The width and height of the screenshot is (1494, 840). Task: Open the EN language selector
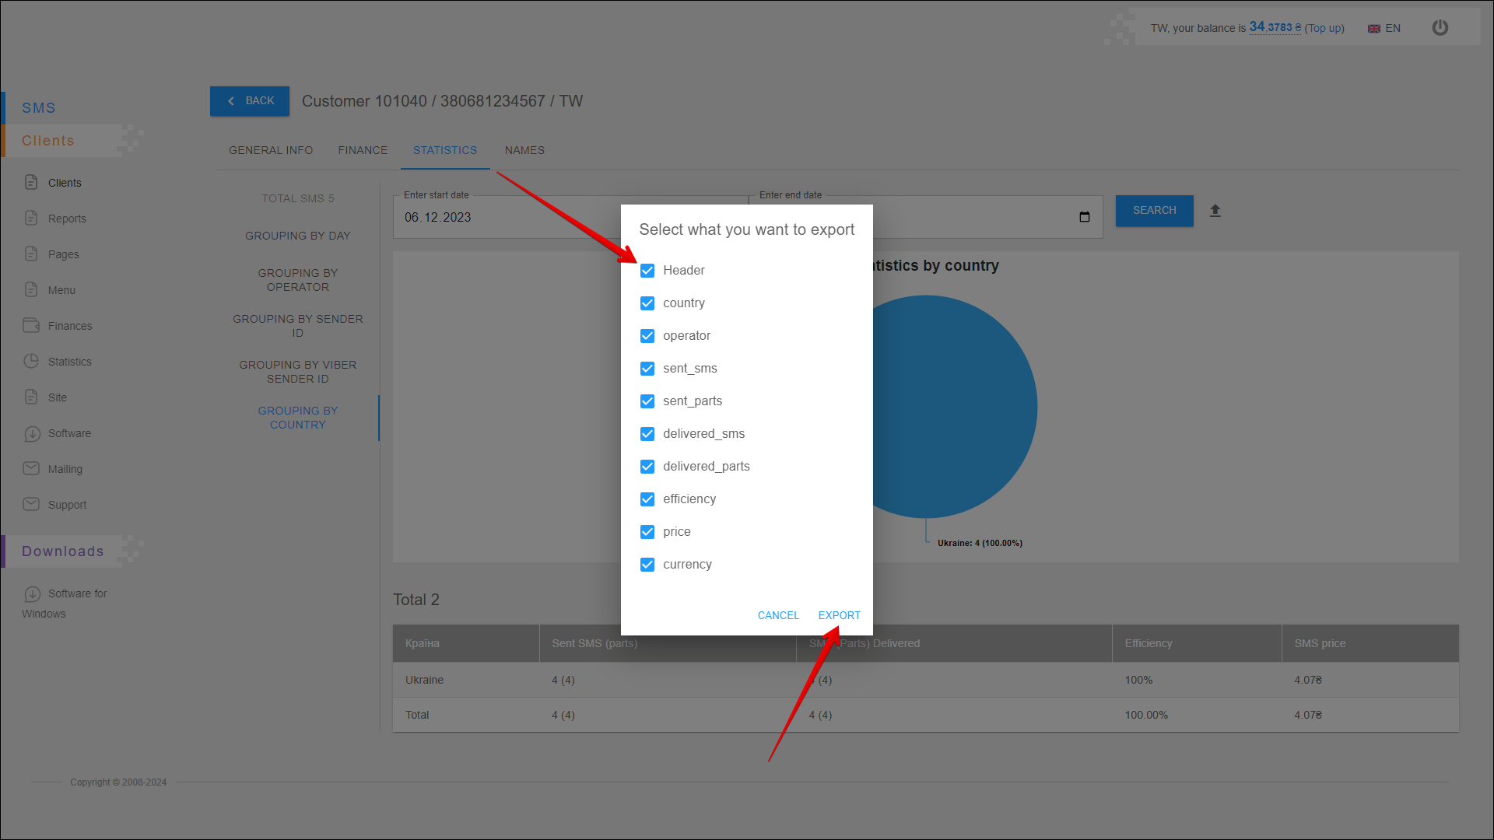pyautogui.click(x=1384, y=28)
